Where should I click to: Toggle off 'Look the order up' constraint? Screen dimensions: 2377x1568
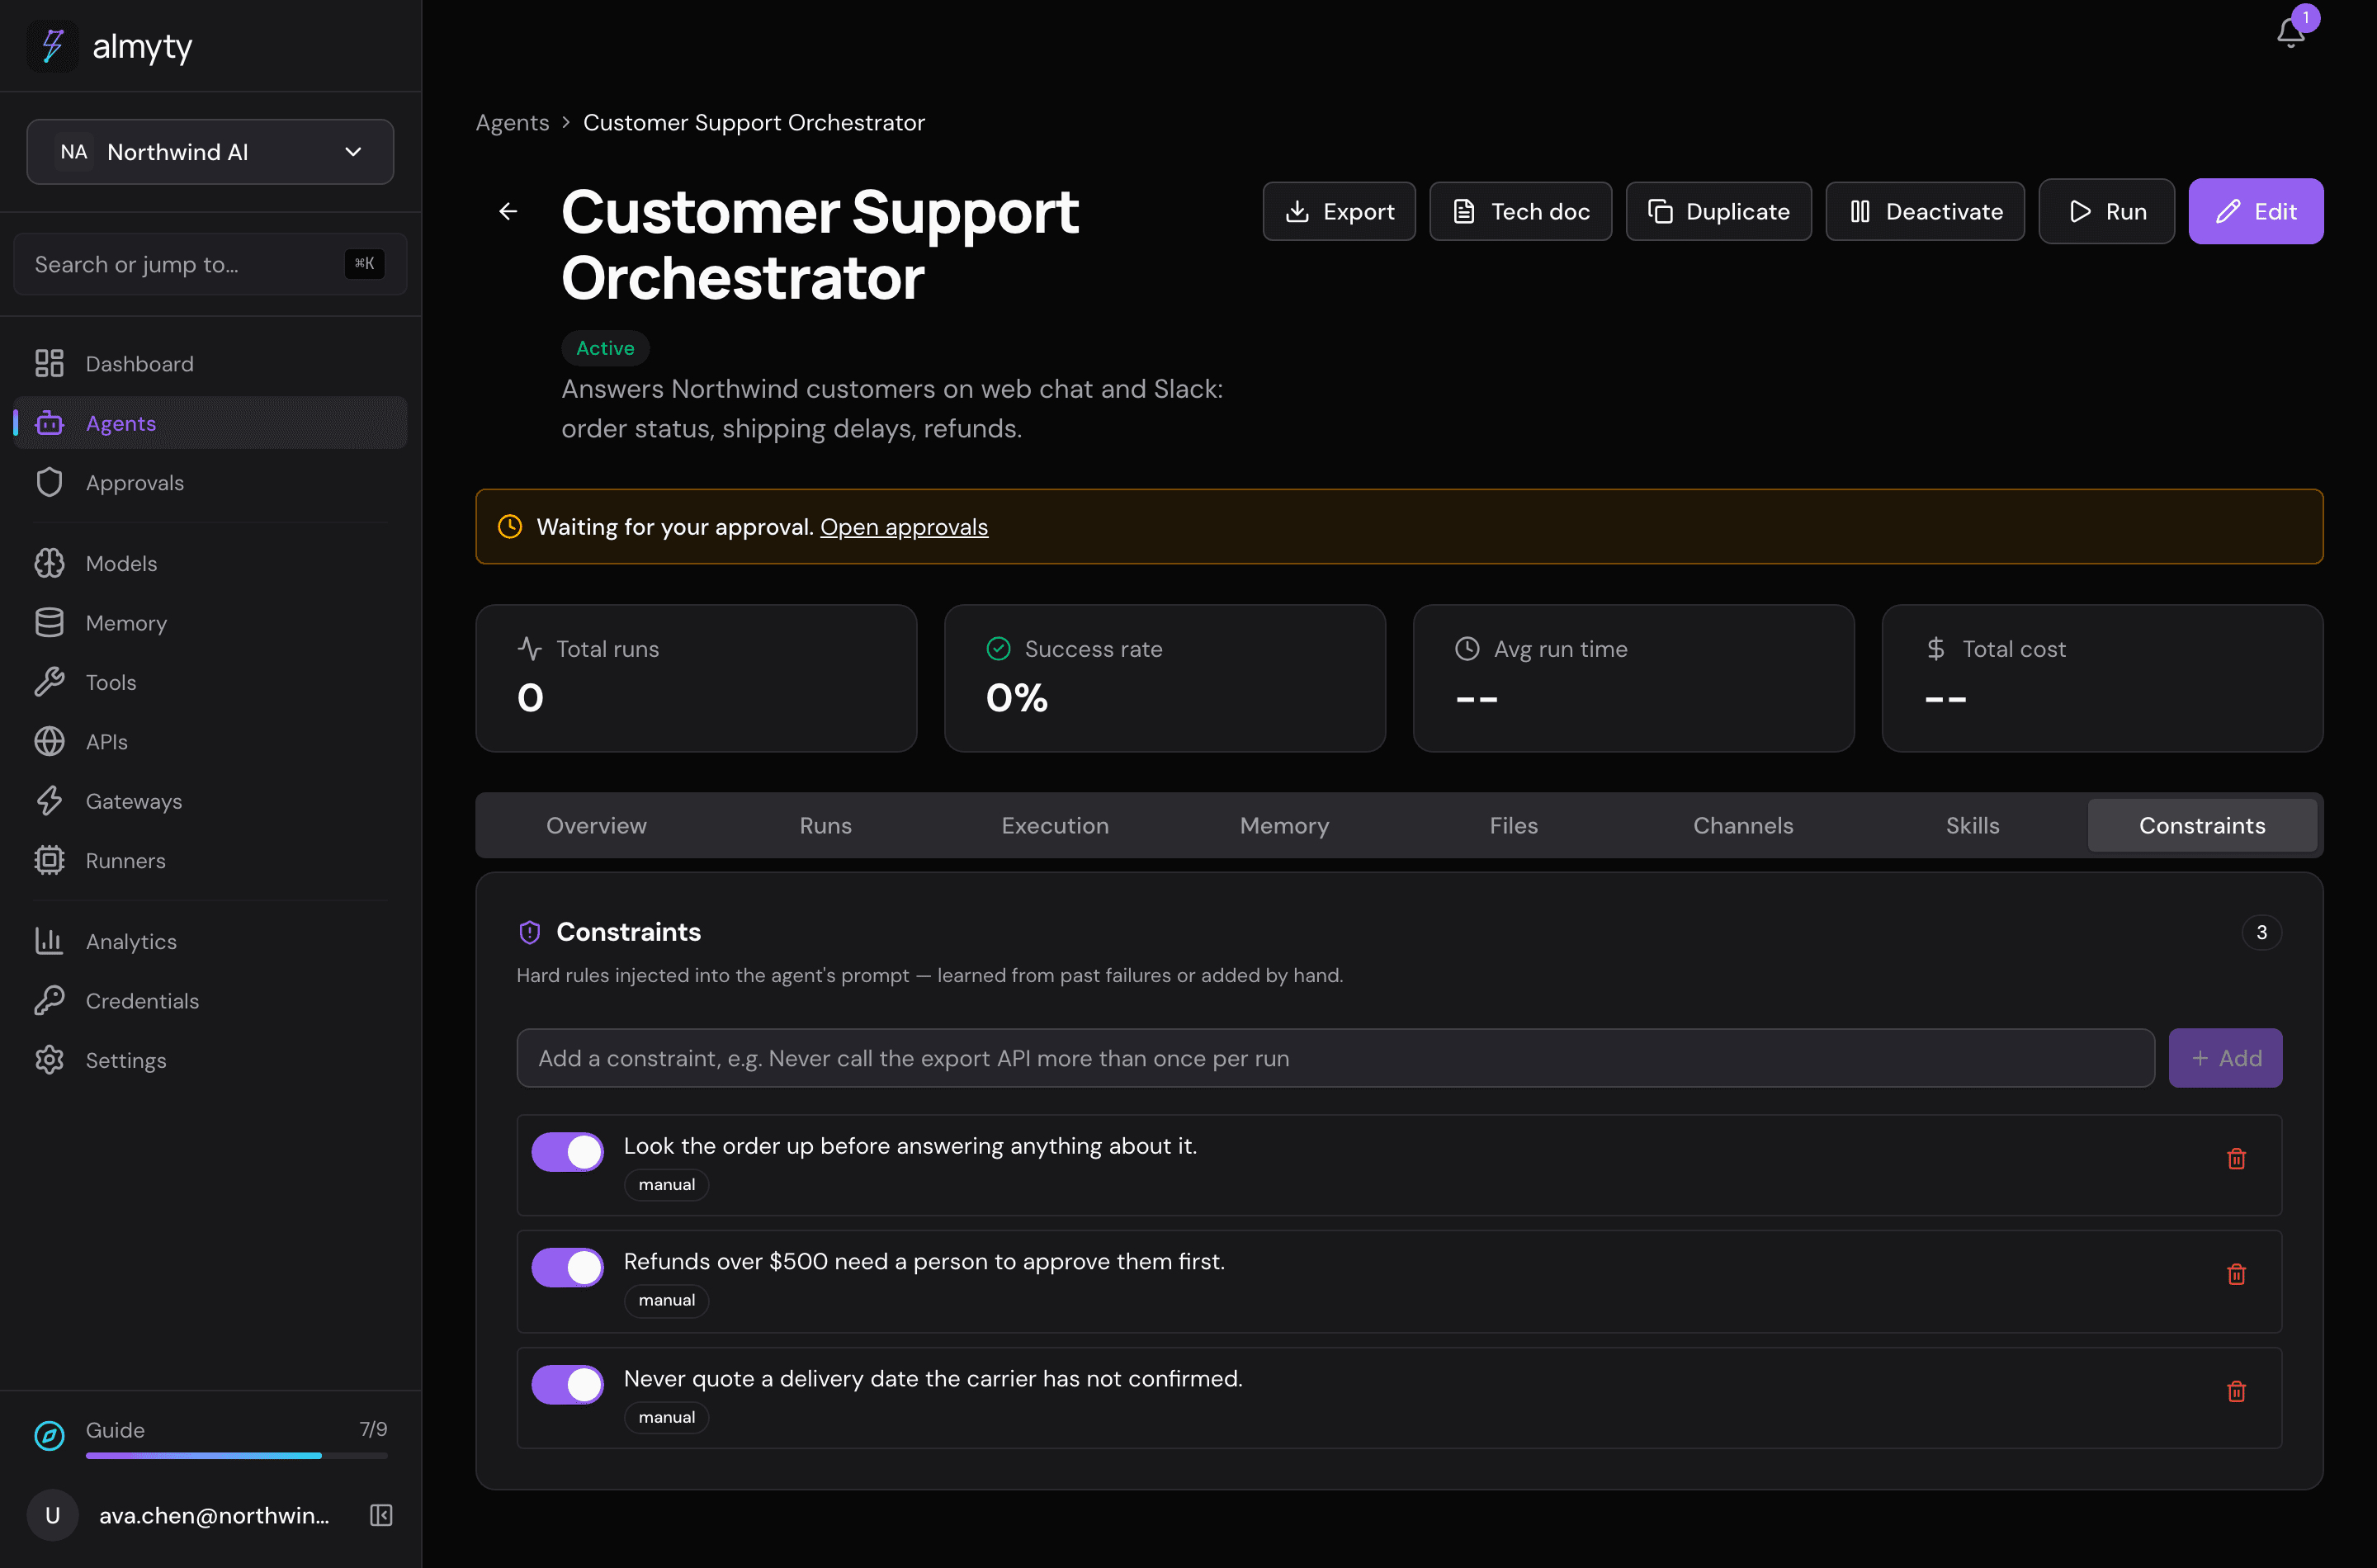click(567, 1151)
